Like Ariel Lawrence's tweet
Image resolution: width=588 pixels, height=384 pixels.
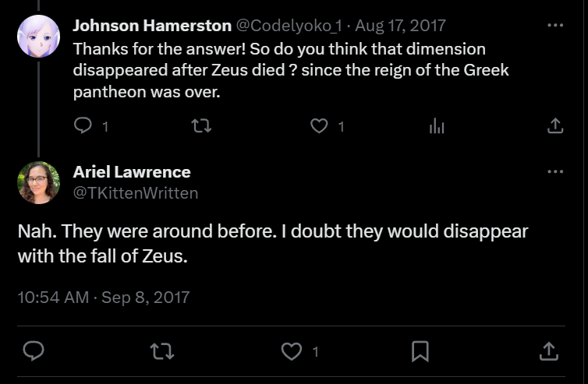(x=291, y=351)
